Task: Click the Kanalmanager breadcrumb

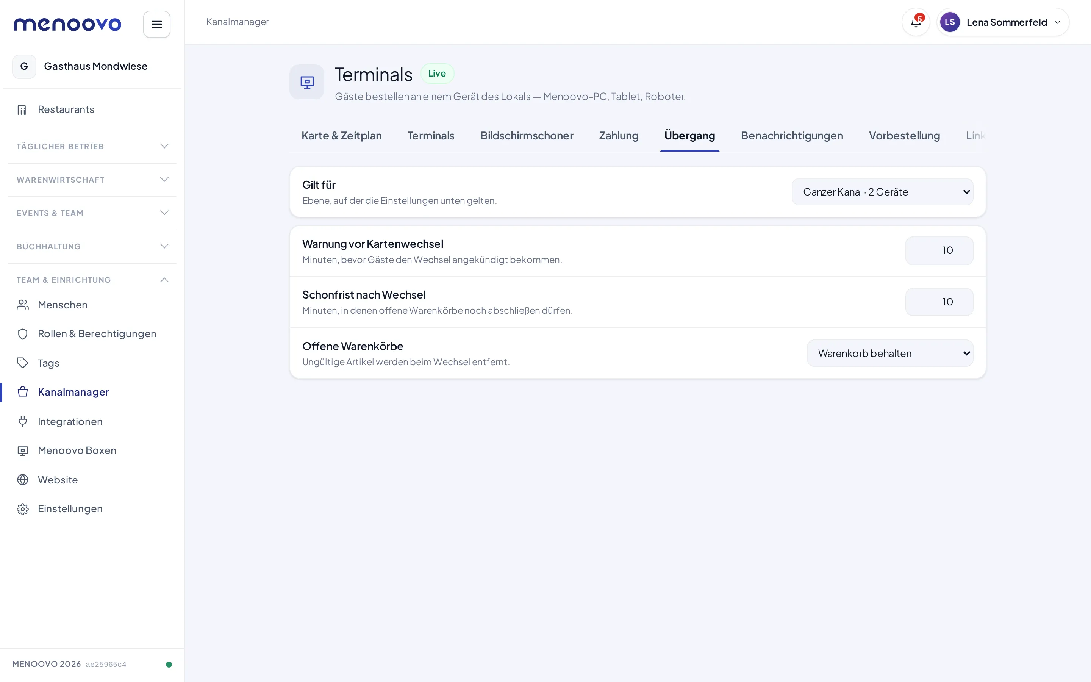Action: tap(237, 22)
